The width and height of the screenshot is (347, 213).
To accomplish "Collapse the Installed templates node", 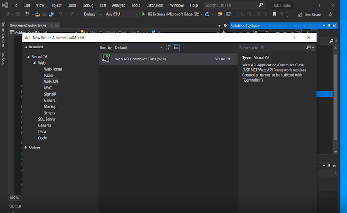I will [x=26, y=47].
